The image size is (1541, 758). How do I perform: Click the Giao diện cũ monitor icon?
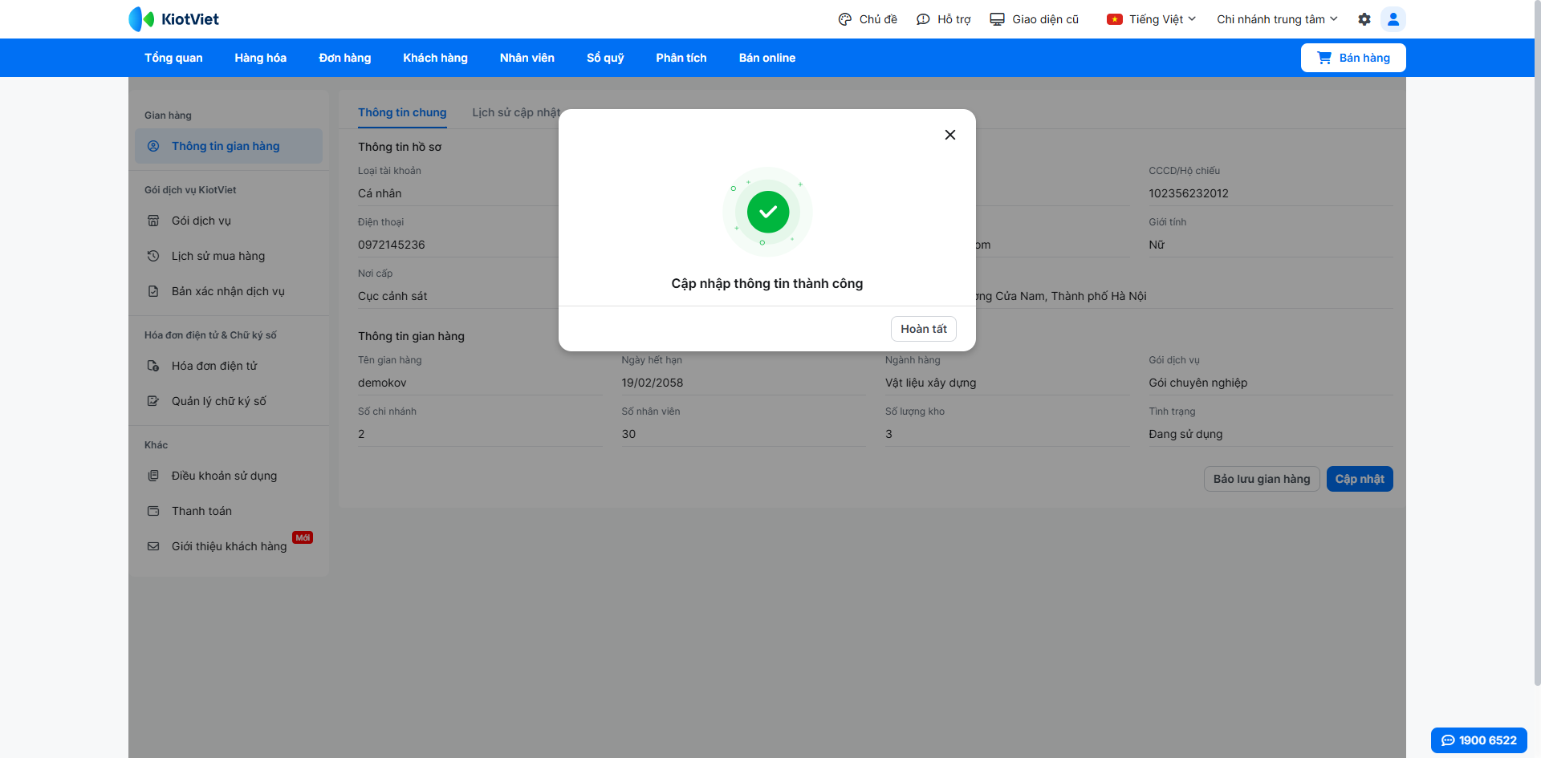[x=997, y=19]
